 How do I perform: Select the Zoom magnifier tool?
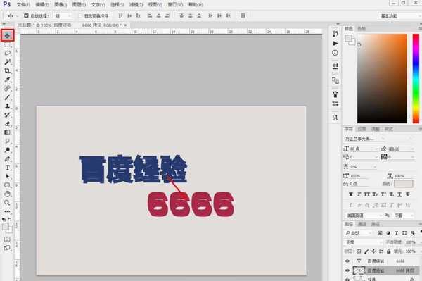tap(7, 202)
